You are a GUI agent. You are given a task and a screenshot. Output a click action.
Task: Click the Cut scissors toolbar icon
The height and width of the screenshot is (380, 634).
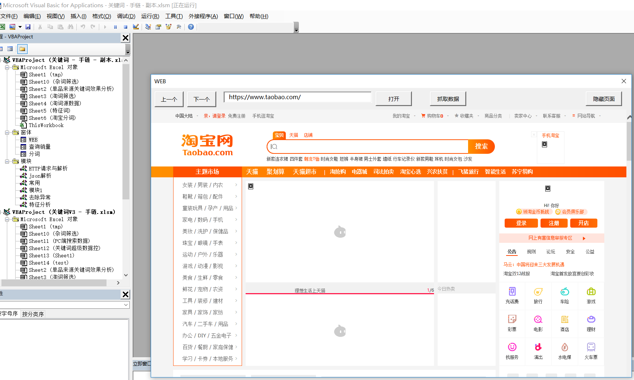pos(40,27)
